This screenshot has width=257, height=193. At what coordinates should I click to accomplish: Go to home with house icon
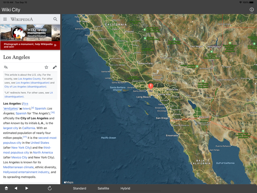point(6,188)
